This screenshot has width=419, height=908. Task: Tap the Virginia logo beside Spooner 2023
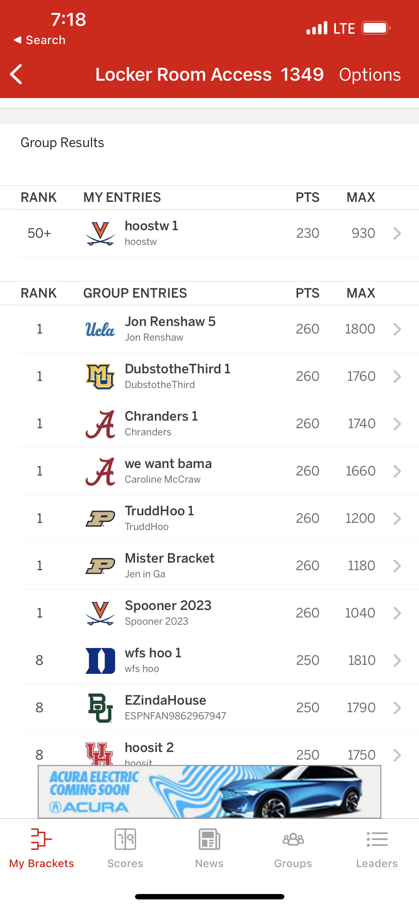tap(100, 613)
